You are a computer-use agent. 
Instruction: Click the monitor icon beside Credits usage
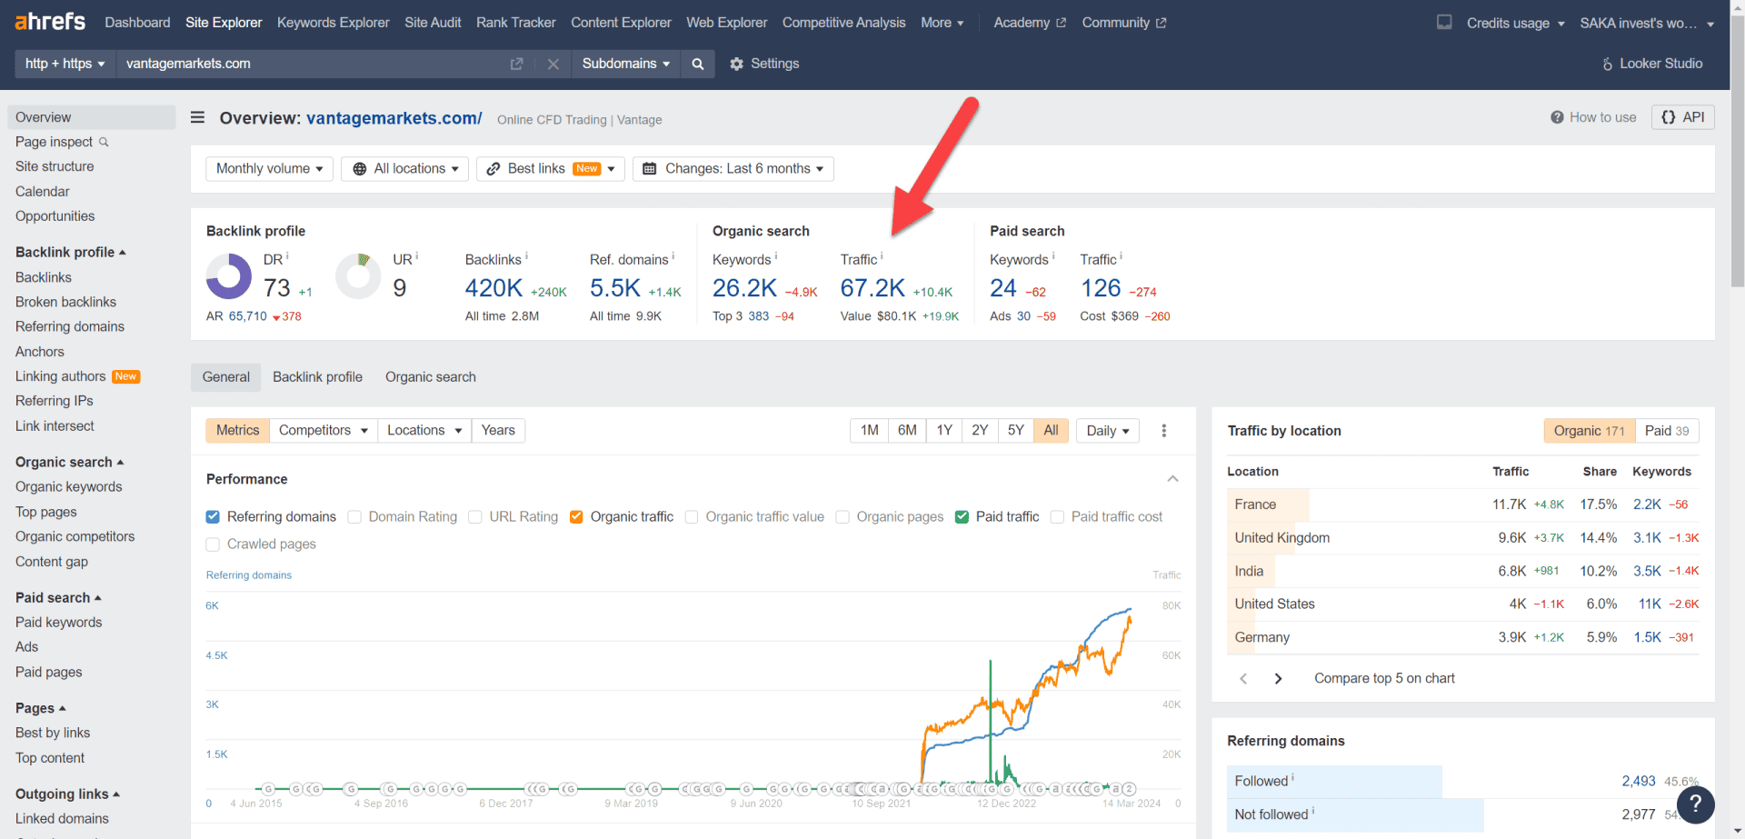tap(1444, 22)
